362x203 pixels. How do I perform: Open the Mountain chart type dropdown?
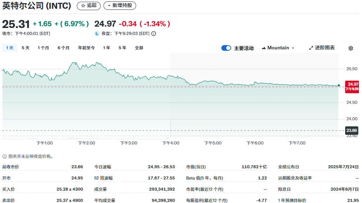pos(278,48)
